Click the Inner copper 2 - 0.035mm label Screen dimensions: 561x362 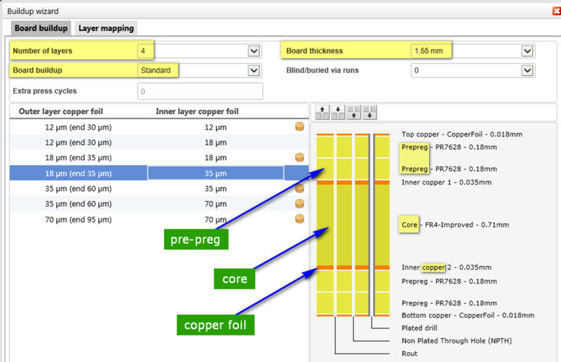tap(446, 267)
